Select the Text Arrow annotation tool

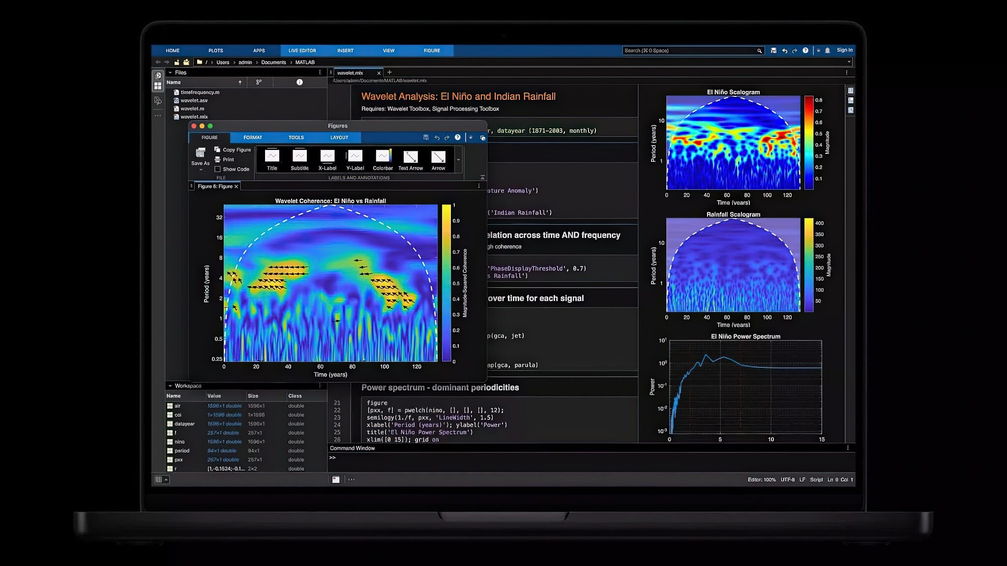pyautogui.click(x=410, y=157)
